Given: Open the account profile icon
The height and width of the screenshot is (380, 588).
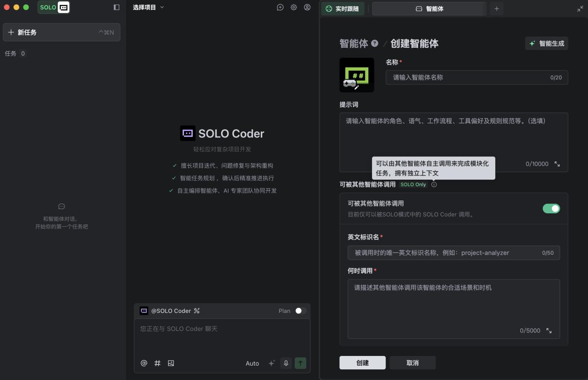Looking at the screenshot, I should tap(307, 7).
